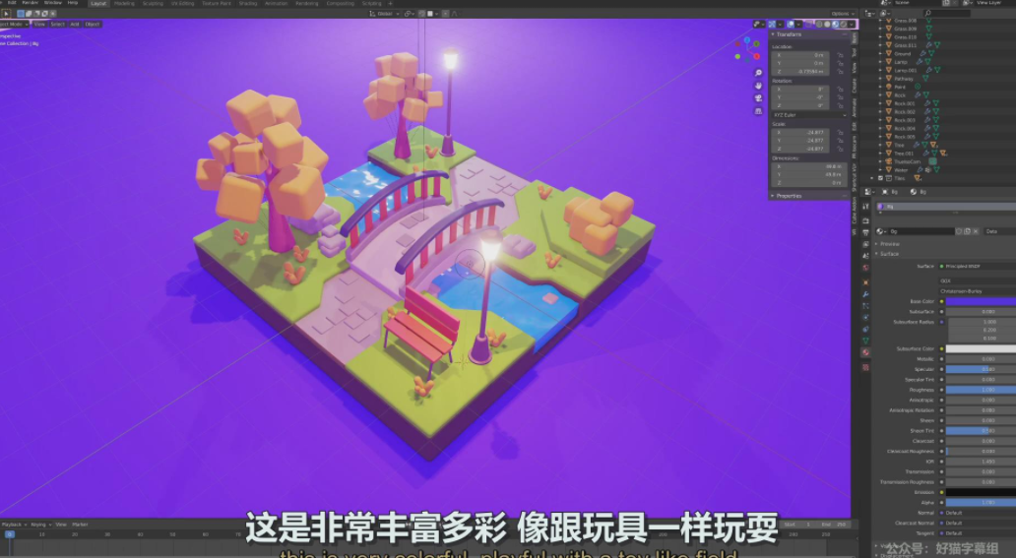This screenshot has width=1016, height=558.
Task: Click the pan view hand icon
Action: [759, 86]
